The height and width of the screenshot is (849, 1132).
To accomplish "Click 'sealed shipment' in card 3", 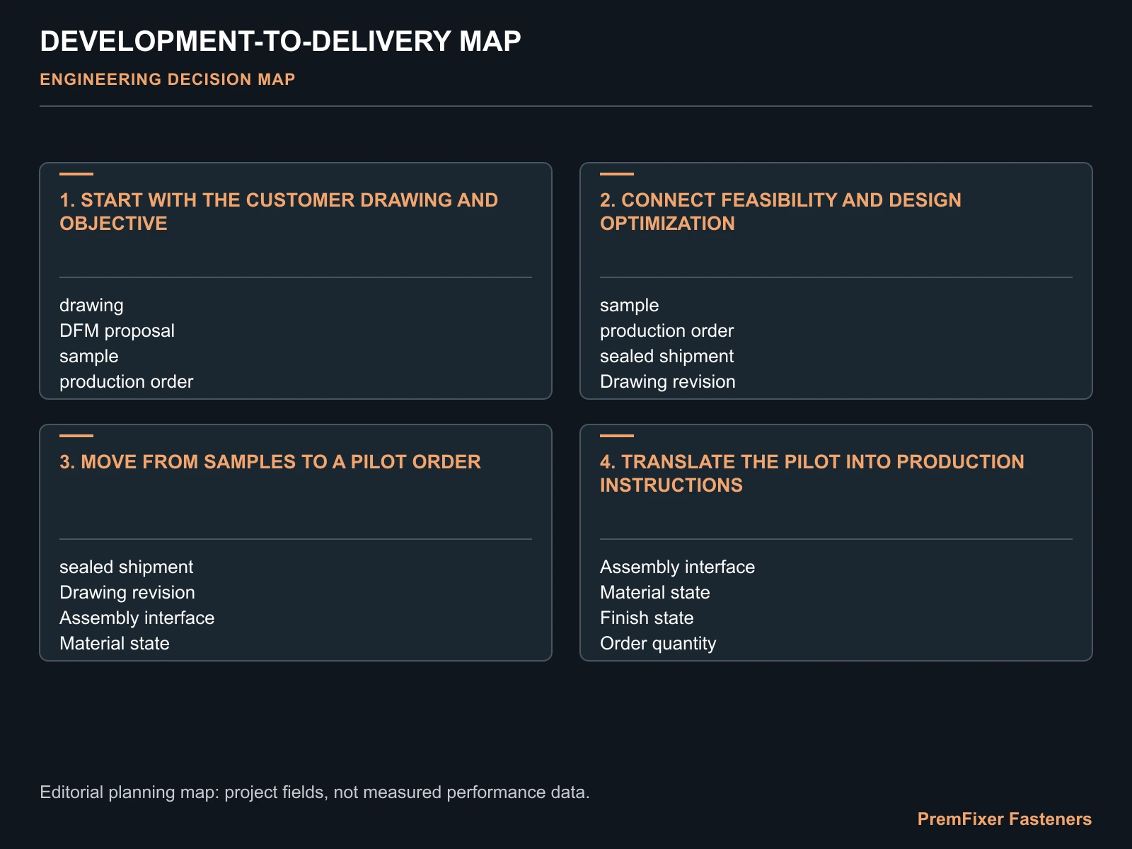I will [x=126, y=567].
